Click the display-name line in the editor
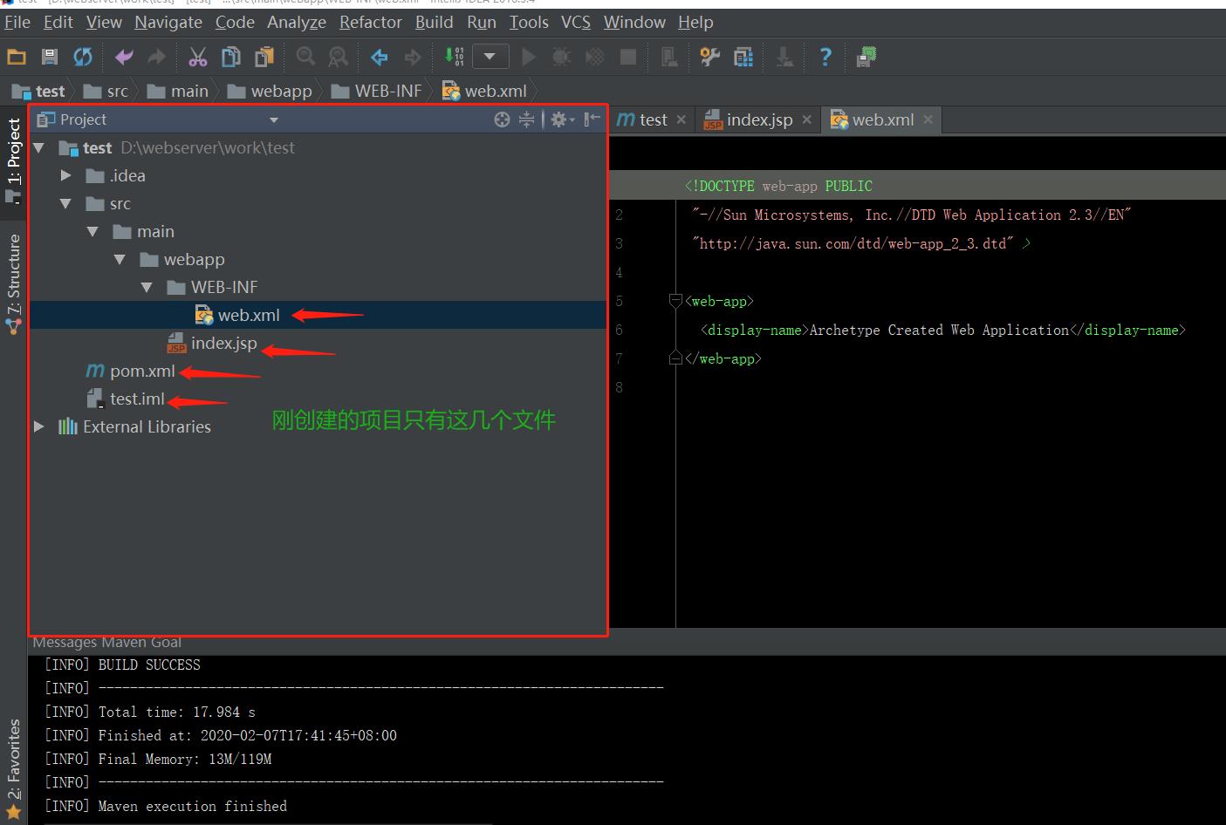Screen dimensions: 1226x825 943,331
